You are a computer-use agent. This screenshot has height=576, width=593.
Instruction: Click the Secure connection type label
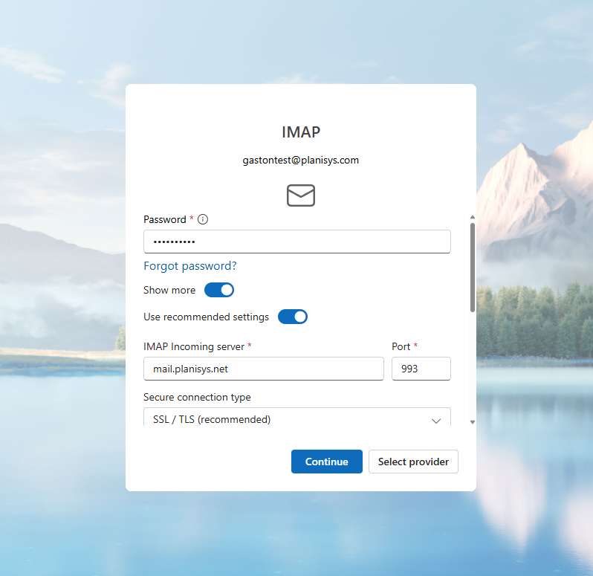(197, 397)
